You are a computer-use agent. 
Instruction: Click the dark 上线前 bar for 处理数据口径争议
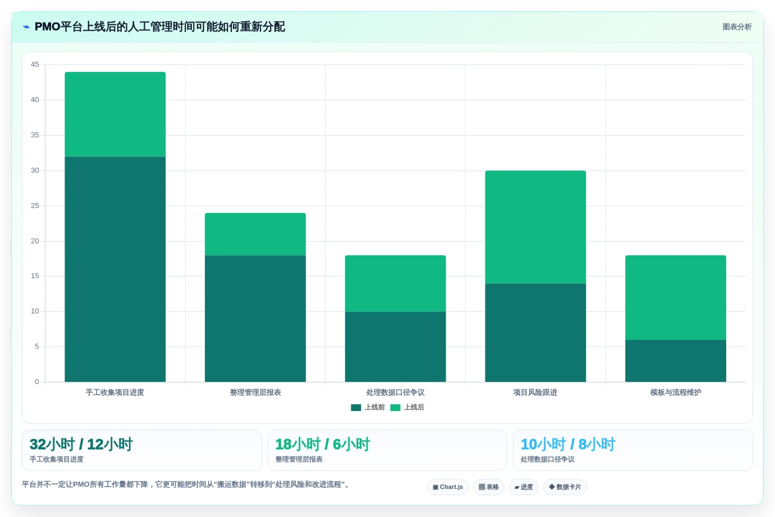click(396, 347)
